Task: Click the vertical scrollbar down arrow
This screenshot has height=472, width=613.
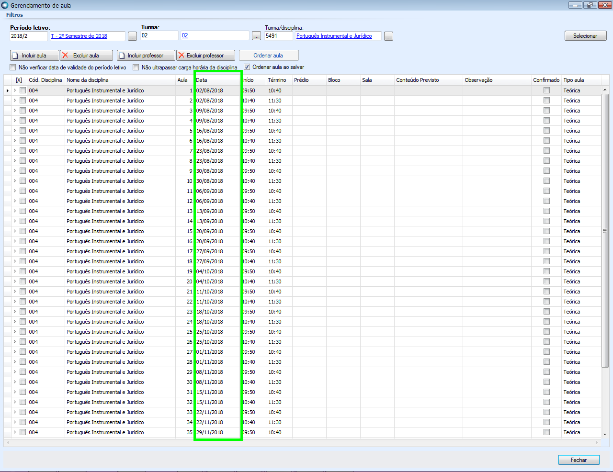Action: (x=605, y=434)
